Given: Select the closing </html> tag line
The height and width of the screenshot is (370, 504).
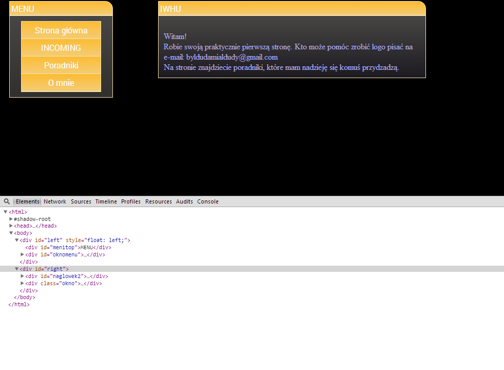Looking at the screenshot, I should 19,304.
